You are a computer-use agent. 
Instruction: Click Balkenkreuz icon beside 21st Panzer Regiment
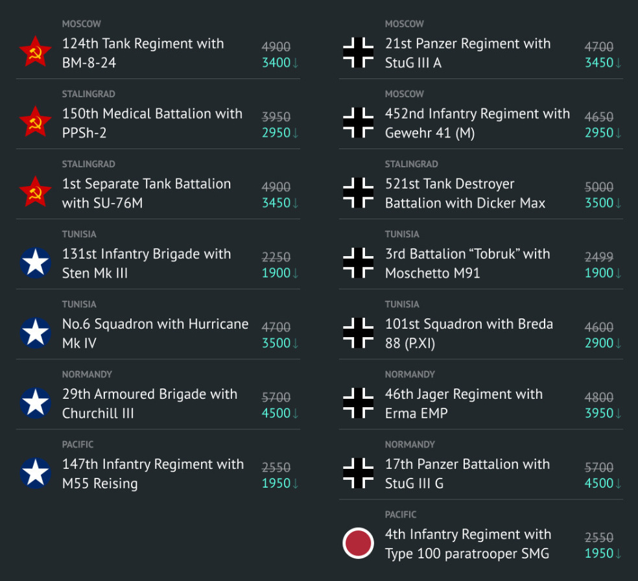pos(358,53)
